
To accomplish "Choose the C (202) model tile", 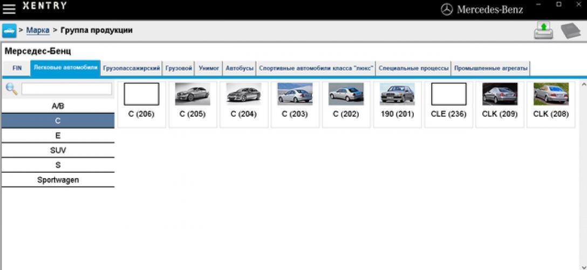I will [x=346, y=104].
